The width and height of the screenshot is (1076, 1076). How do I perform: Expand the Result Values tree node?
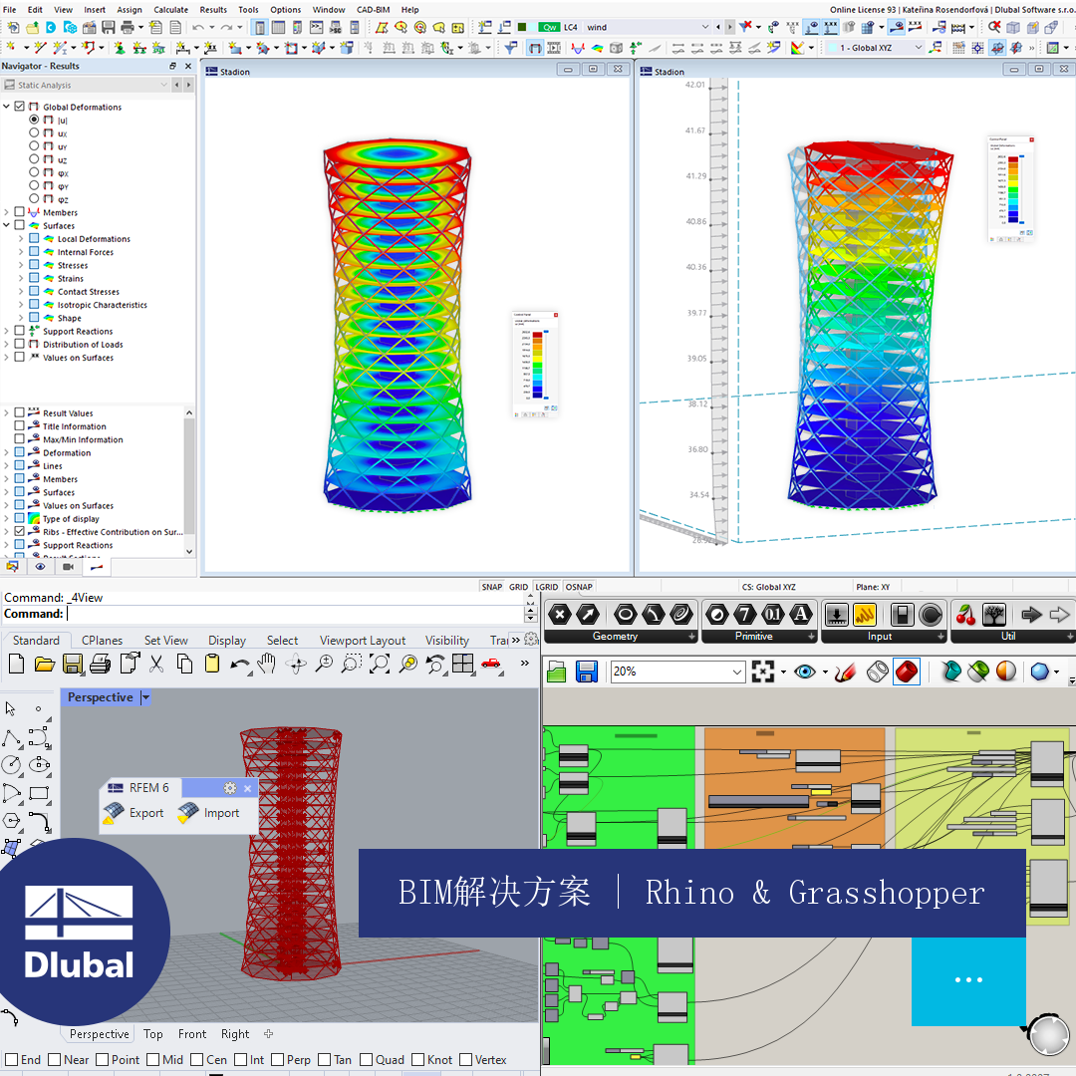pyautogui.click(x=6, y=412)
